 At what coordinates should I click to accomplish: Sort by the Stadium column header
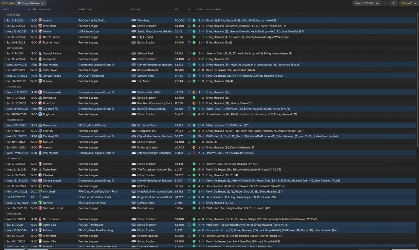135,10
